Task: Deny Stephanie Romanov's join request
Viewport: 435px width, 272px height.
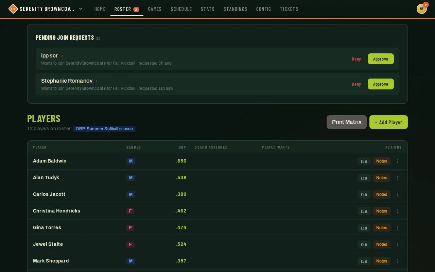Action: coord(356,84)
